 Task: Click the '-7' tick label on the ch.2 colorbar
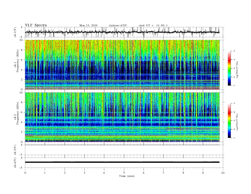[234, 138]
